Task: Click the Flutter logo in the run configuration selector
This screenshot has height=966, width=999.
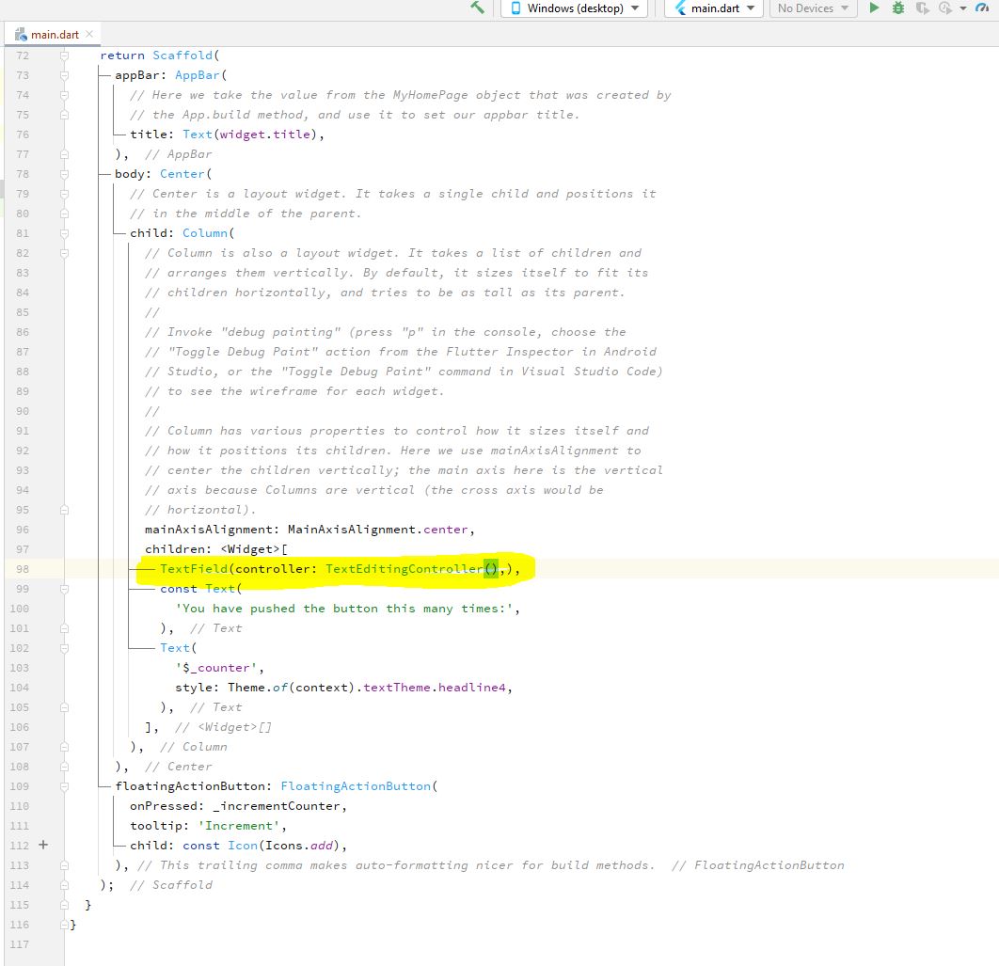Action: point(680,8)
